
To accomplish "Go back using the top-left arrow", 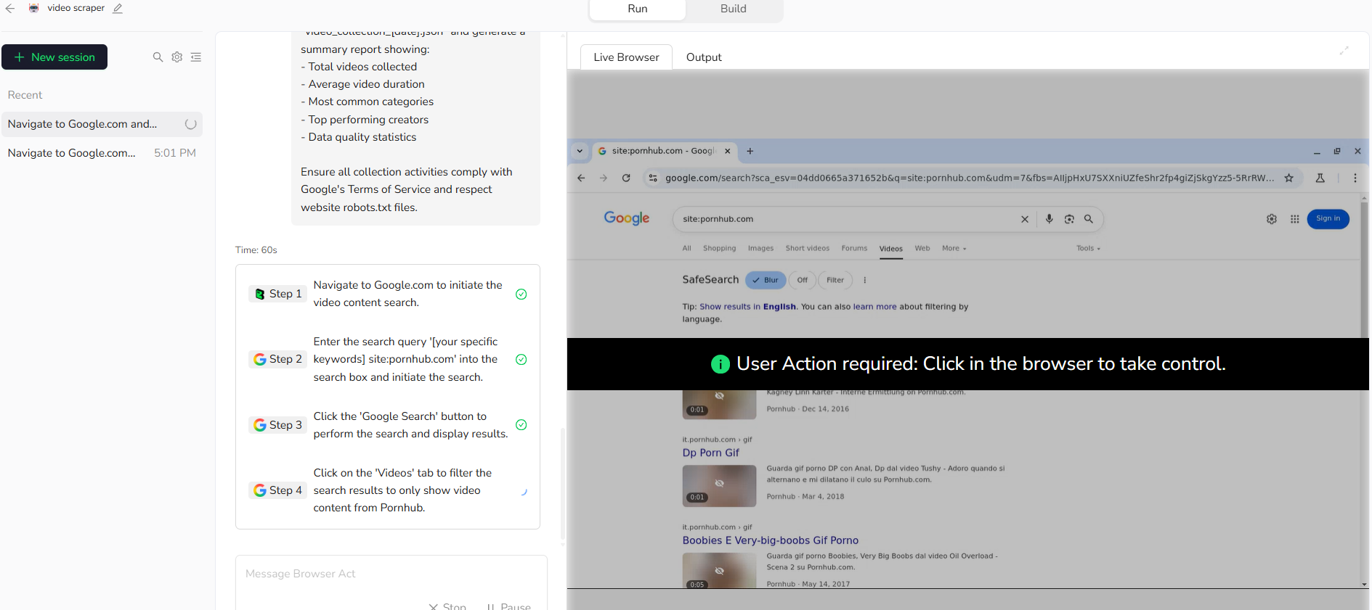I will coord(10,9).
